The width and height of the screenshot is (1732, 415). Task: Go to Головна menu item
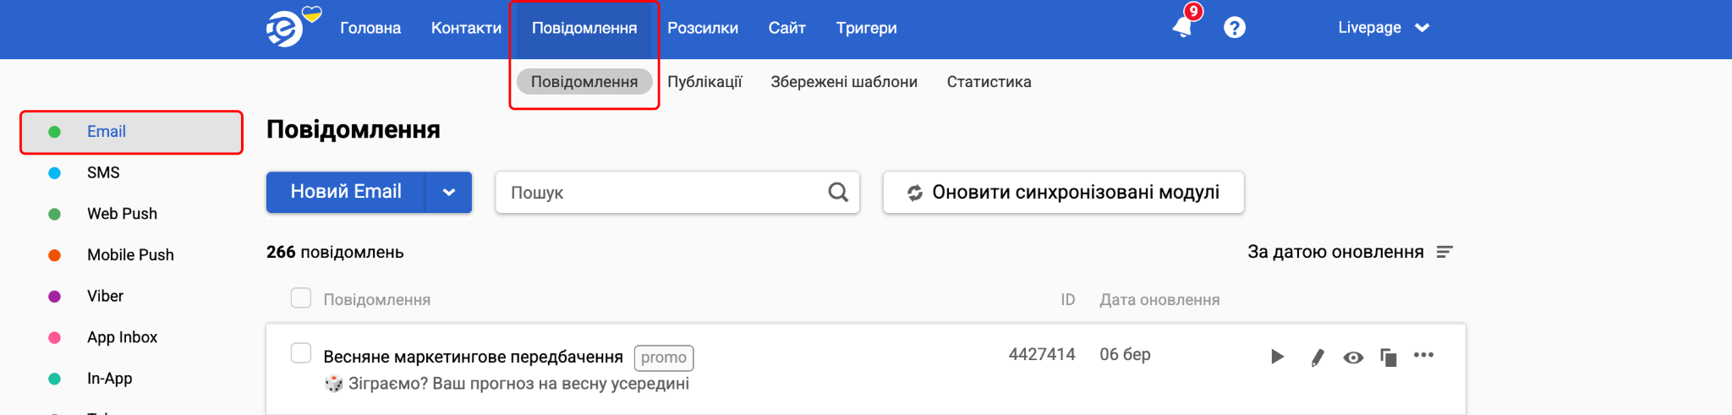(x=370, y=28)
